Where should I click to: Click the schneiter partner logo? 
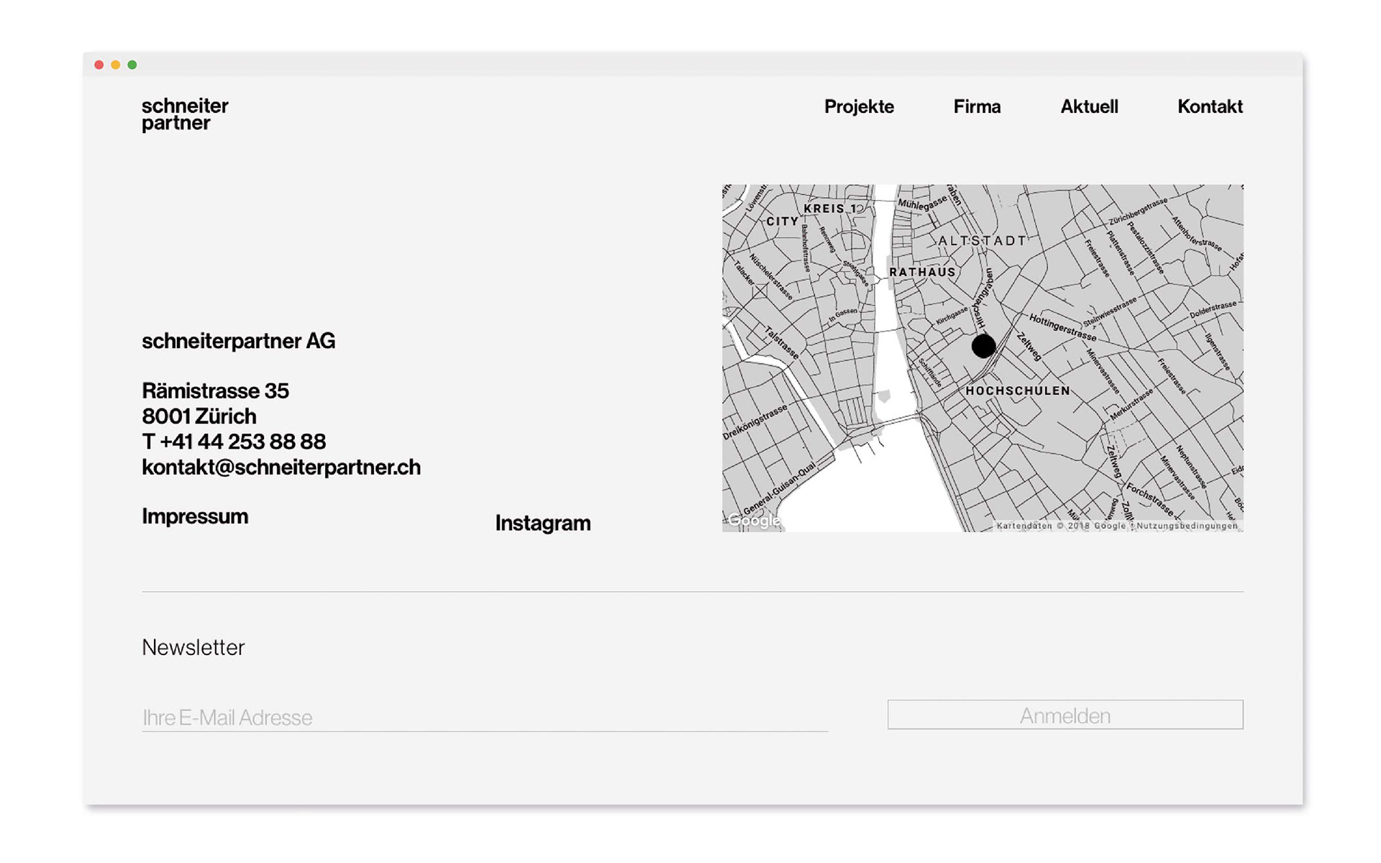click(184, 114)
